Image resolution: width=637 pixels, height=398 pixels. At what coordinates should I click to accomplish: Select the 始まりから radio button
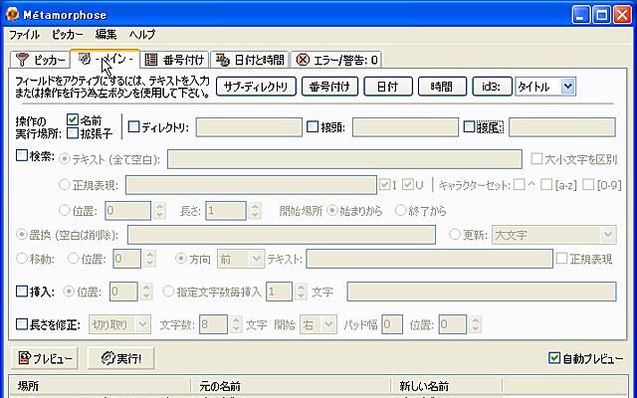coord(332,210)
